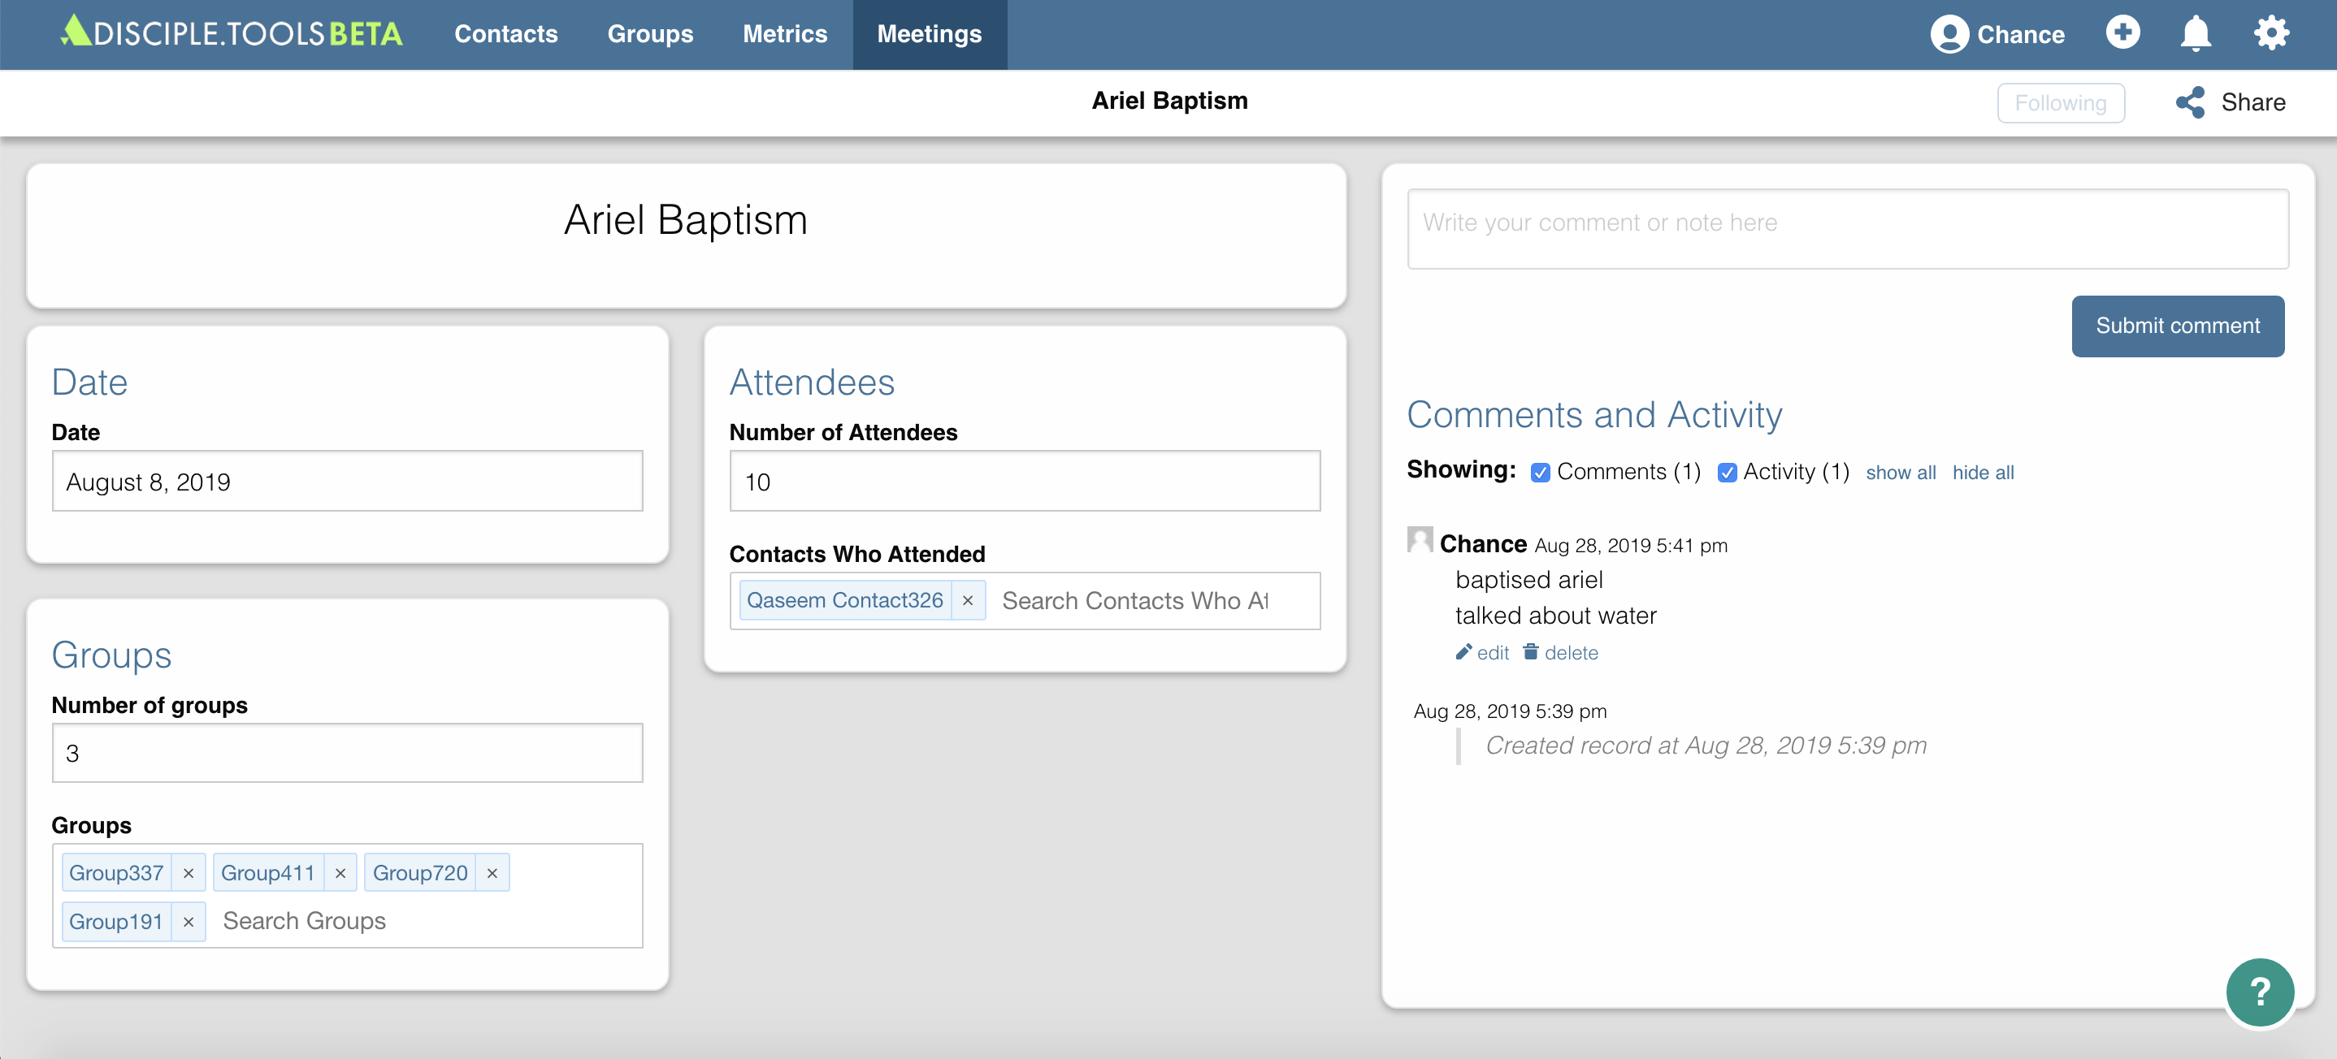The height and width of the screenshot is (1059, 2337).
Task: Open the Qaseem Contact326 link
Action: point(844,601)
